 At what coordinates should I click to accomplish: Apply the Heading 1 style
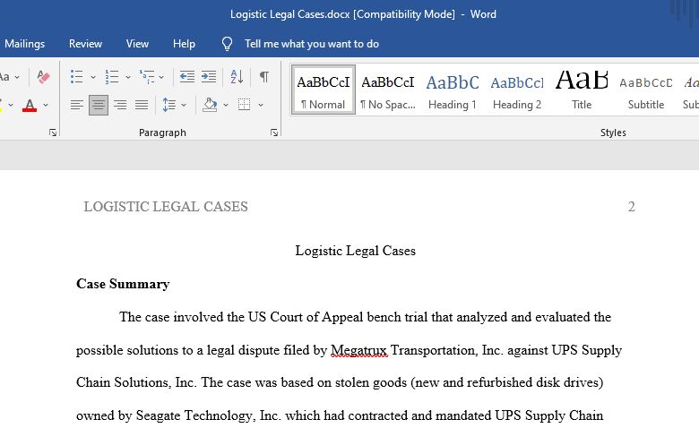tap(453, 90)
